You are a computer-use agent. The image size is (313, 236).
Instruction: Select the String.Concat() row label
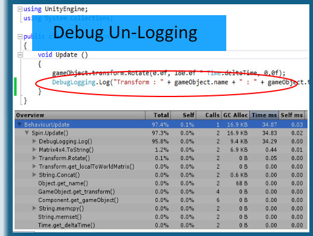click(x=59, y=175)
